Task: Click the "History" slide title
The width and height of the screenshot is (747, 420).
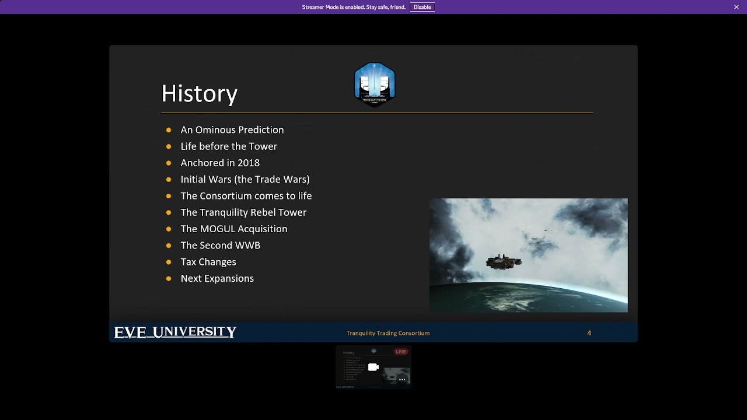Action: pos(199,93)
